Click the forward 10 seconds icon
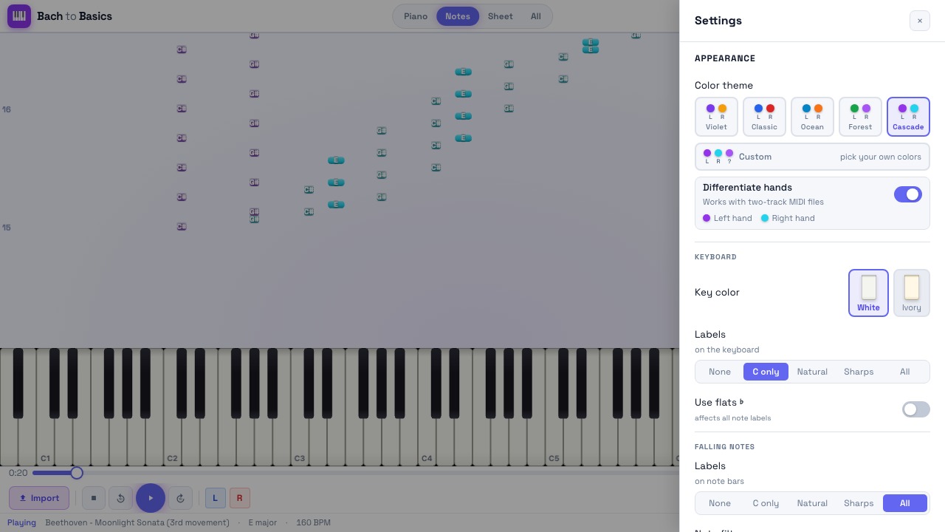This screenshot has height=532, width=945. pos(181,498)
